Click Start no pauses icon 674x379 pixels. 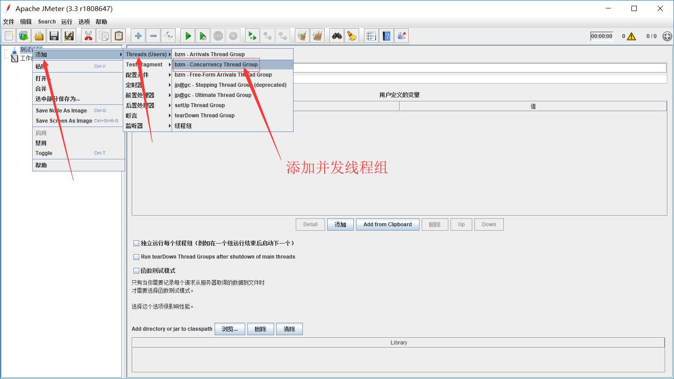pyautogui.click(x=203, y=36)
